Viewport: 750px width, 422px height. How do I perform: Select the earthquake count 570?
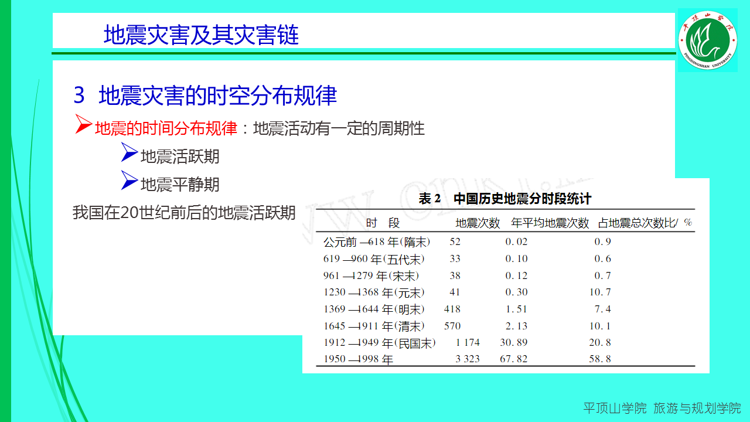(452, 326)
